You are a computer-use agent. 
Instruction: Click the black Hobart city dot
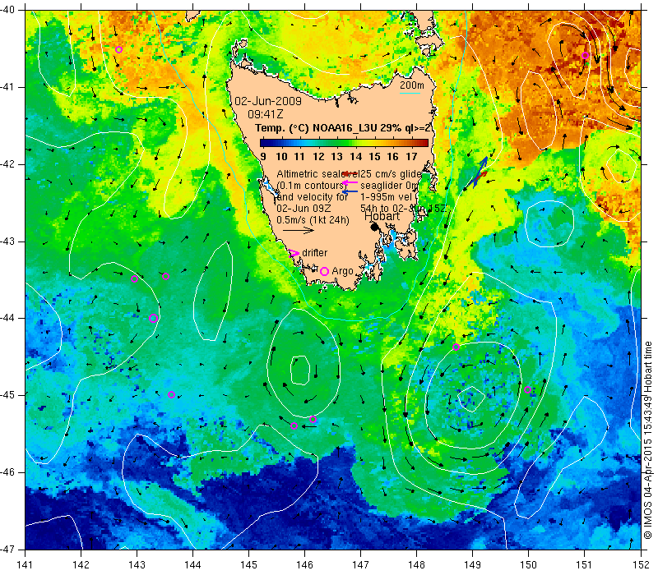click(375, 227)
